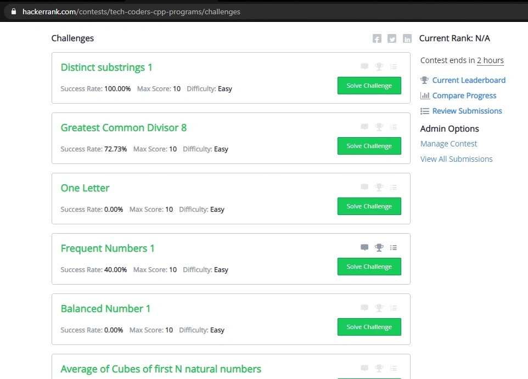
Task: Click submissions list icon on One Letter
Action: click(x=394, y=187)
